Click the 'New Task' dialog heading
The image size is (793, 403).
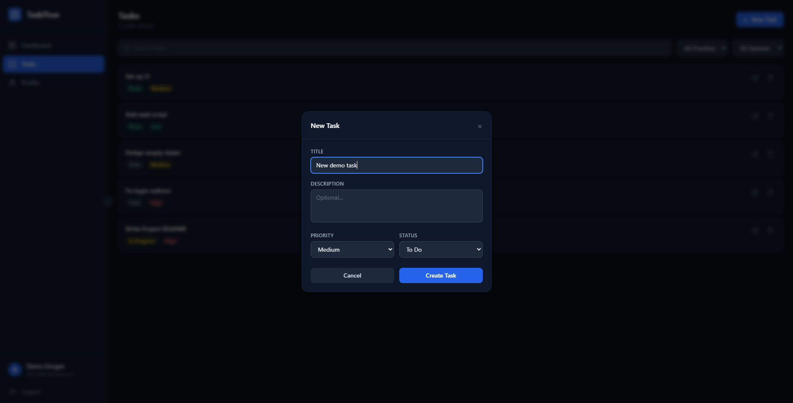pyautogui.click(x=325, y=126)
